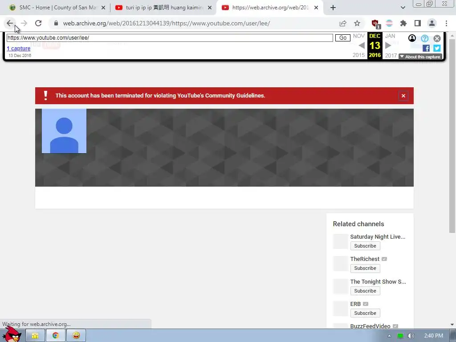The image size is (456, 342).
Task: Close the Wayback toolbar
Action: 437,38
